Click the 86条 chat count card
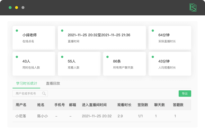 (x=124, y=64)
